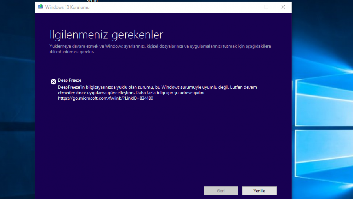Click the greyed-out Geri button

(220, 191)
